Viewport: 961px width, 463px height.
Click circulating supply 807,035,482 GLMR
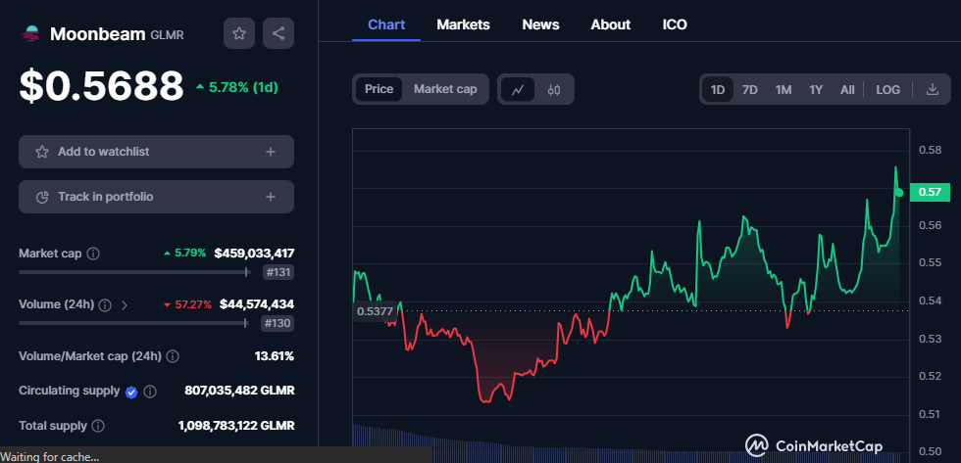click(x=239, y=391)
